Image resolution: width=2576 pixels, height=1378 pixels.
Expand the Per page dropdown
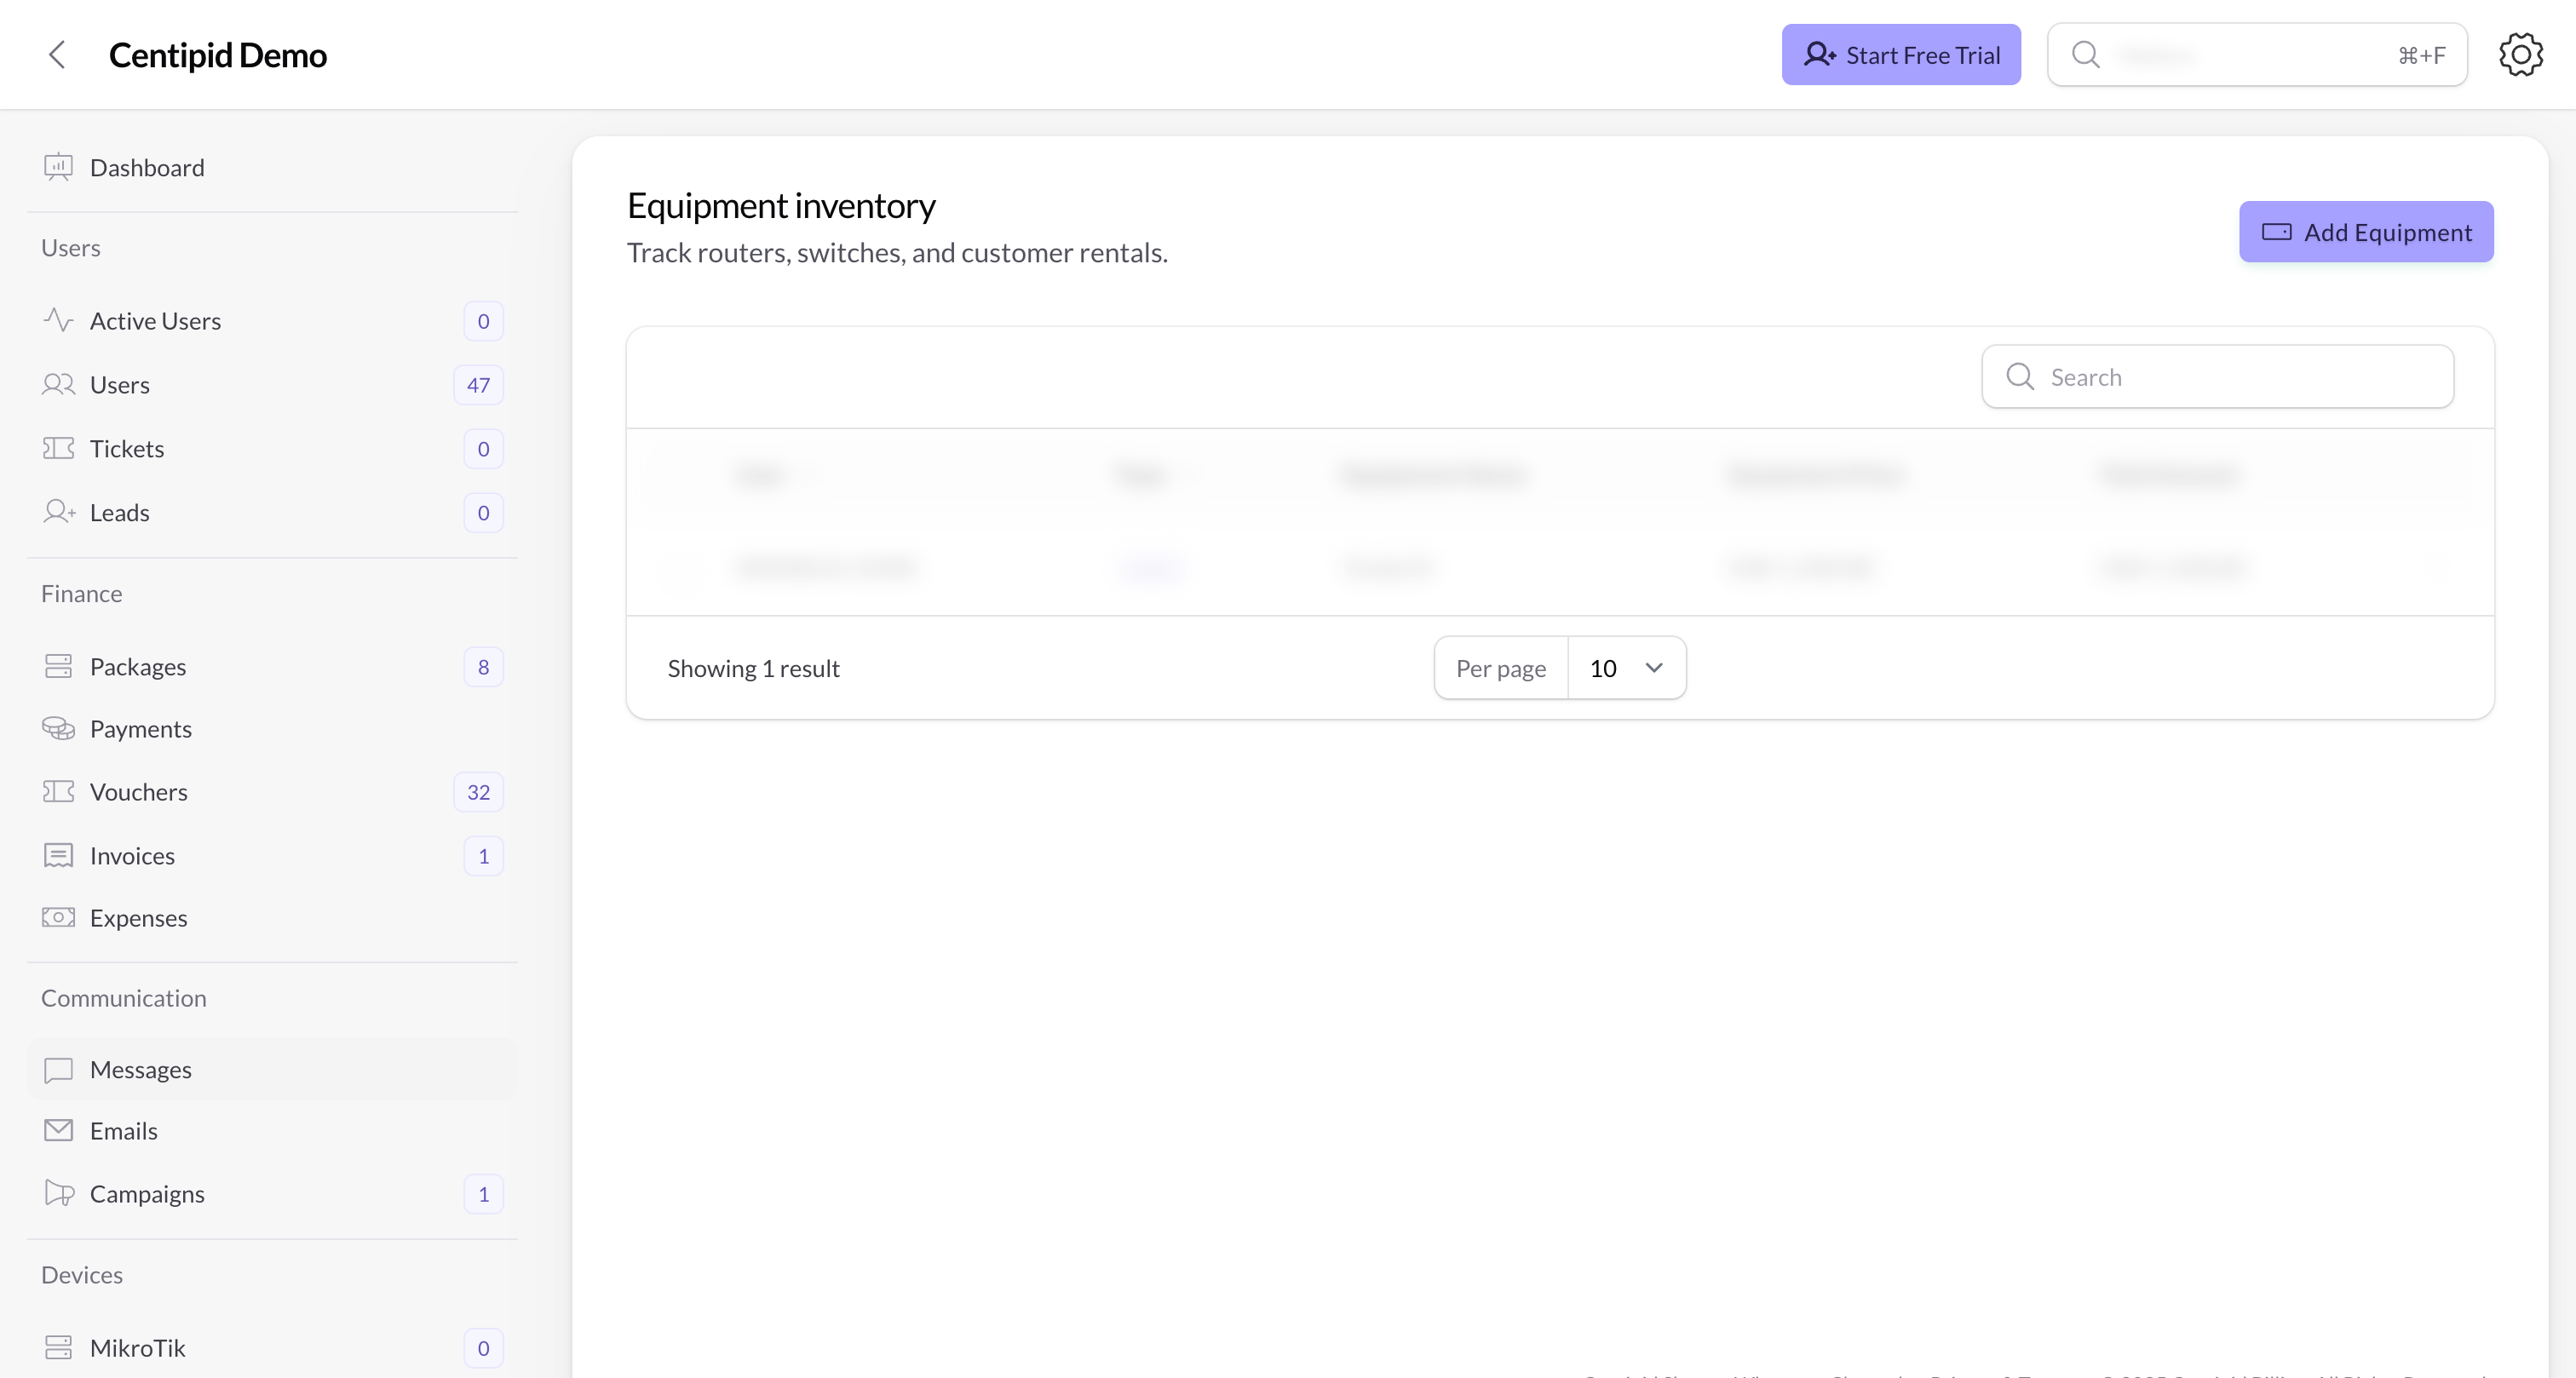(1626, 668)
